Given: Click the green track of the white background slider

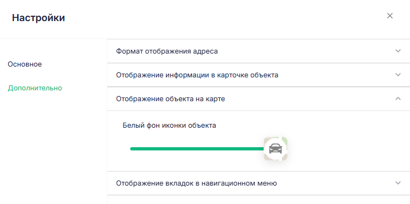Looking at the screenshot, I should [197, 149].
